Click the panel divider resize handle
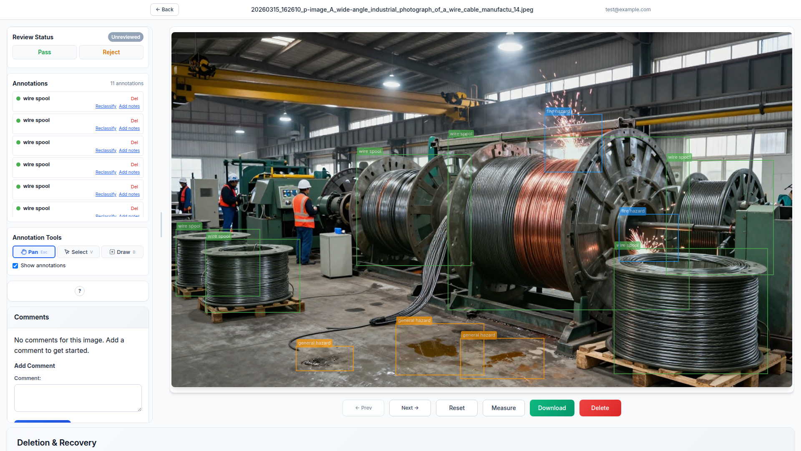Screen dimensions: 801x451 click(161, 225)
